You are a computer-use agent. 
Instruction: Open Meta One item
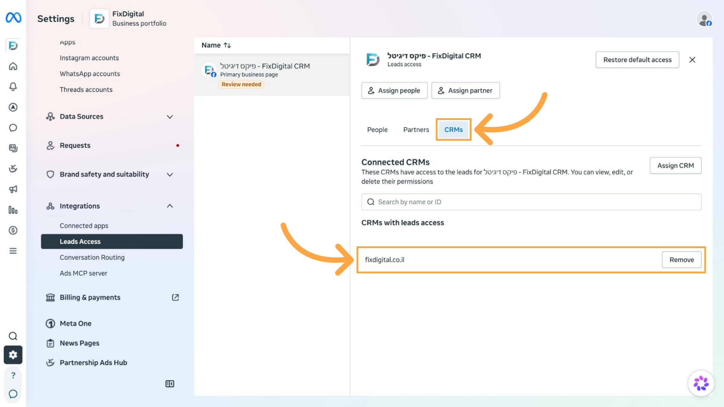coord(75,323)
